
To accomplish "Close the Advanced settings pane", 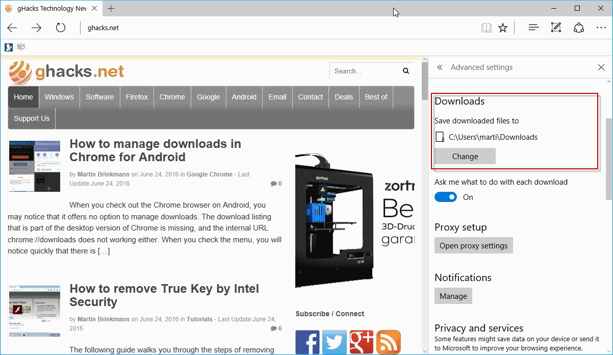I will click(x=601, y=67).
